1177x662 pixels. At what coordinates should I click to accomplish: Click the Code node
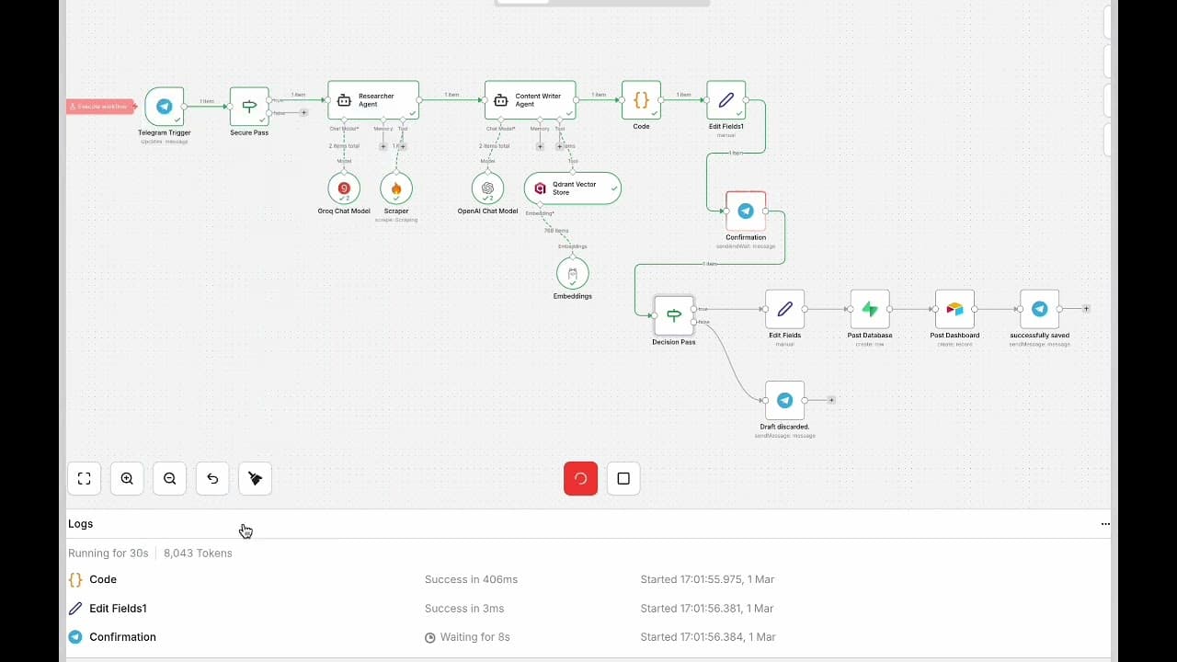(641, 100)
